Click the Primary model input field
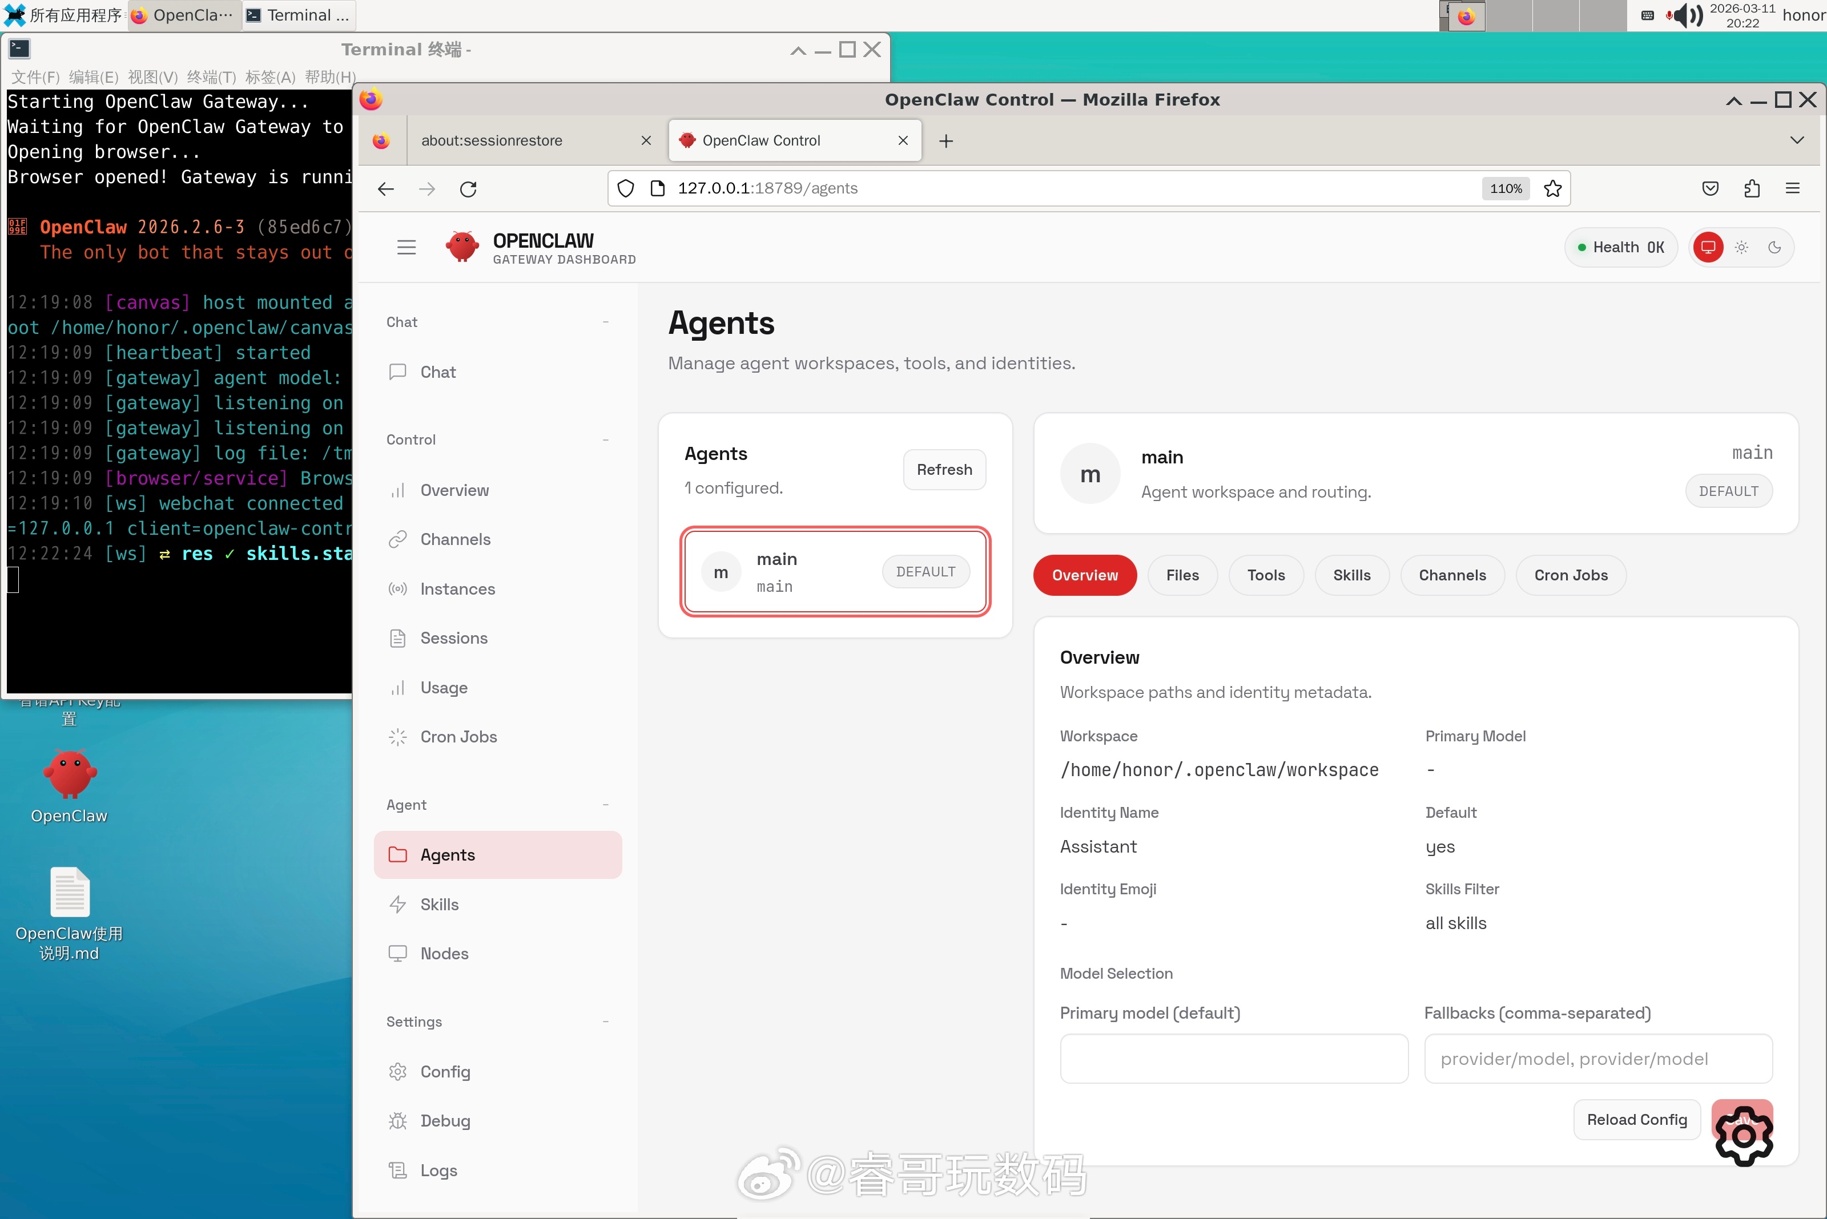This screenshot has width=1827, height=1219. [1234, 1058]
